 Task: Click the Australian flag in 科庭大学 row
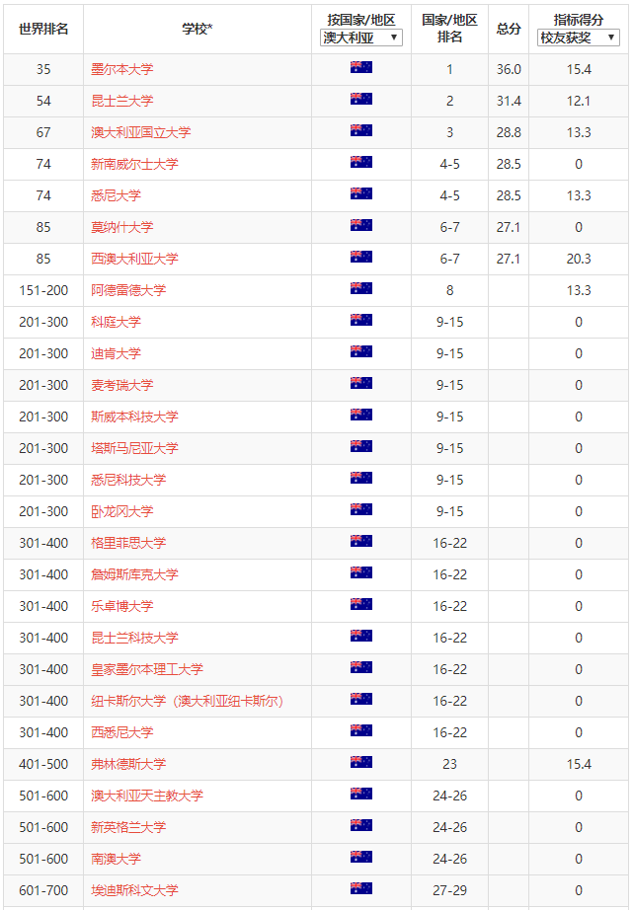(361, 320)
